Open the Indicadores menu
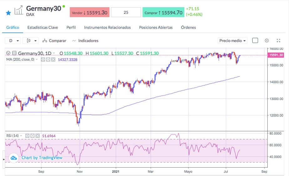The width and height of the screenshot is (289, 176). 85,41
